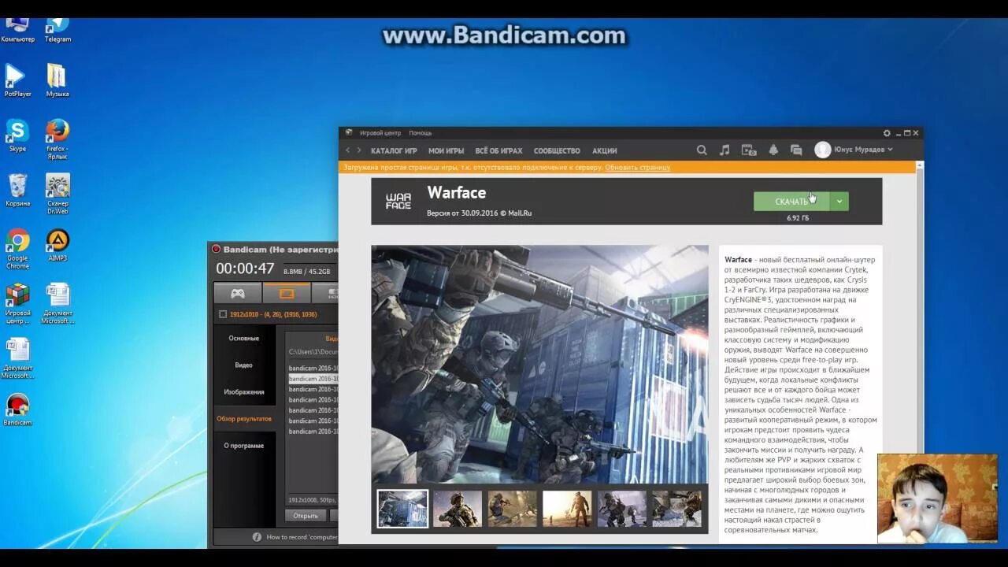Select Bandicam screen recording mode icon
This screenshot has width=1008, height=567.
286,292
